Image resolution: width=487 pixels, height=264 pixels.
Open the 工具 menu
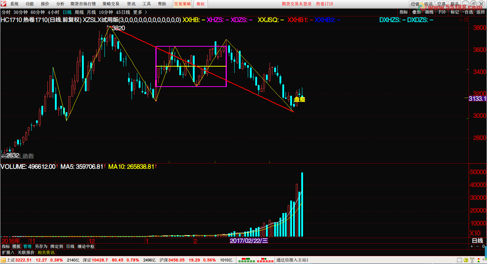[x=147, y=4]
